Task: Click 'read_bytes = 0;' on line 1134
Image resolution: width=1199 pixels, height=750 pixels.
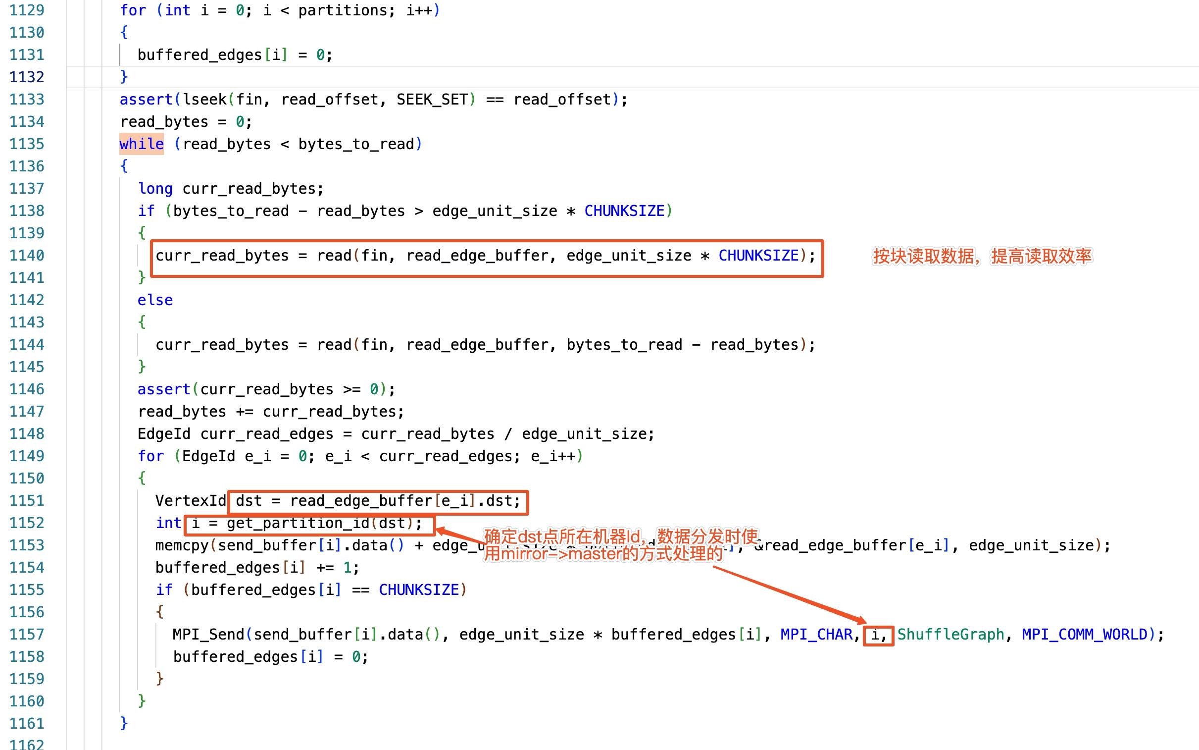Action: point(186,122)
